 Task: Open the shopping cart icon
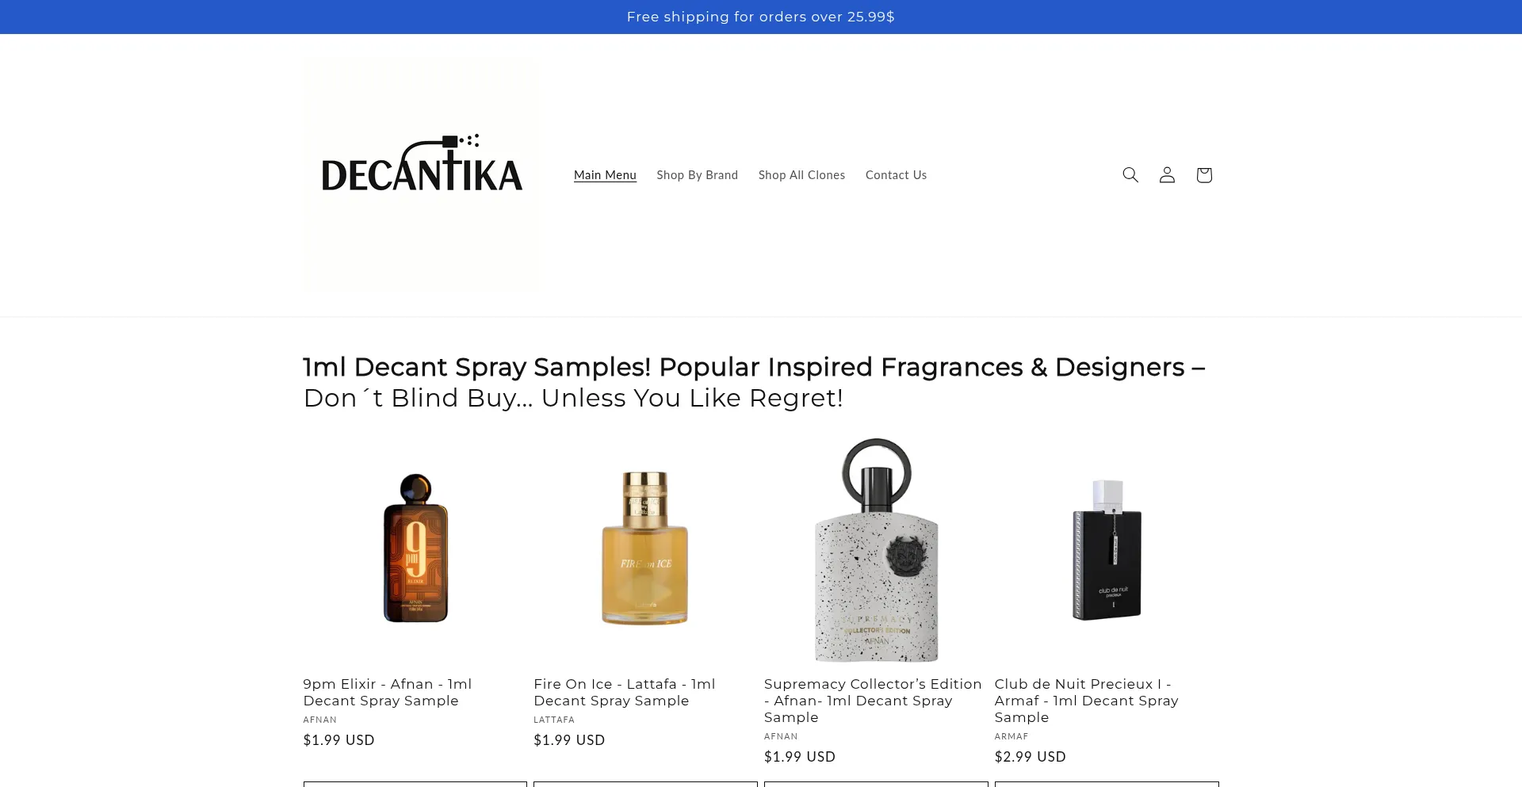click(x=1204, y=175)
